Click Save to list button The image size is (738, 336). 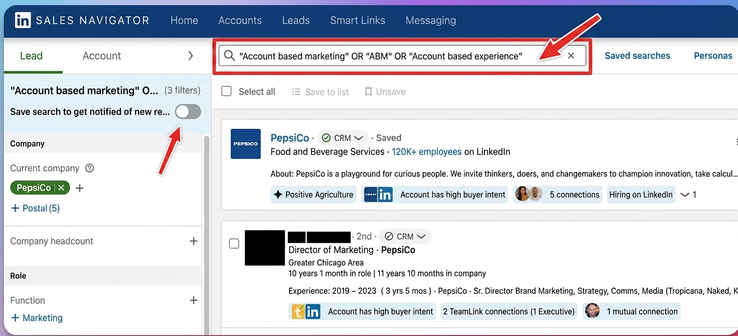[x=320, y=92]
